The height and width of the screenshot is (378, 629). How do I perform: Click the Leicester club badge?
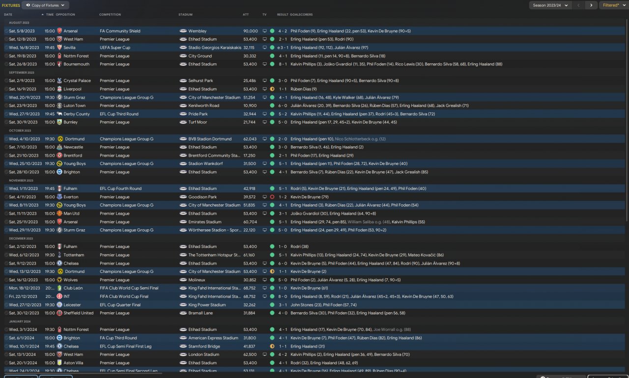(x=59, y=305)
